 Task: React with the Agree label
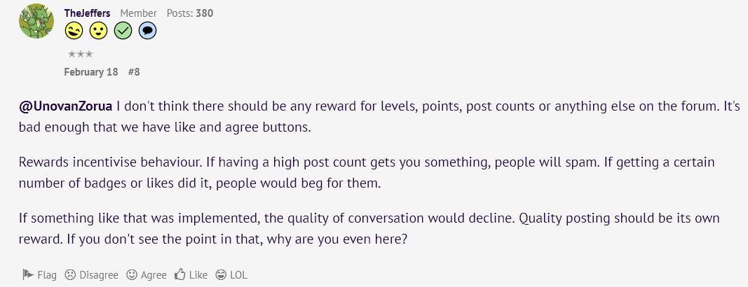point(154,275)
